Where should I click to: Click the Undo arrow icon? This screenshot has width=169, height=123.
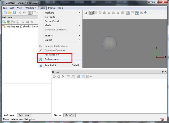pyautogui.click(x=20, y=13)
